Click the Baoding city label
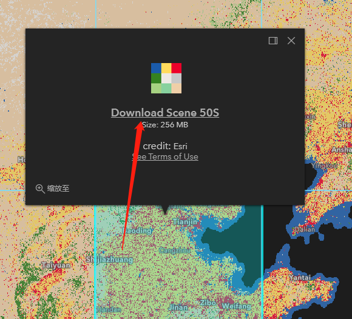The height and width of the screenshot is (319, 352). 138,230
